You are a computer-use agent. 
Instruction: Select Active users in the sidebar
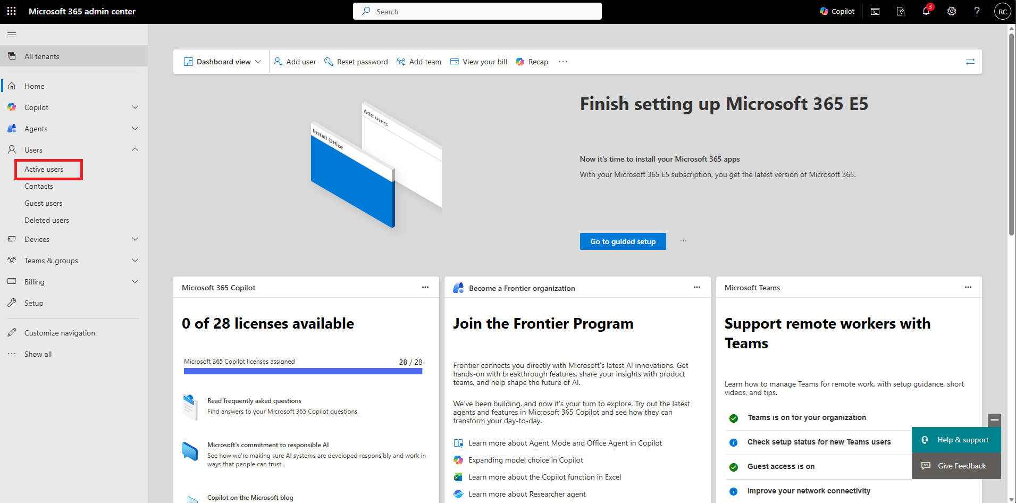coord(44,169)
